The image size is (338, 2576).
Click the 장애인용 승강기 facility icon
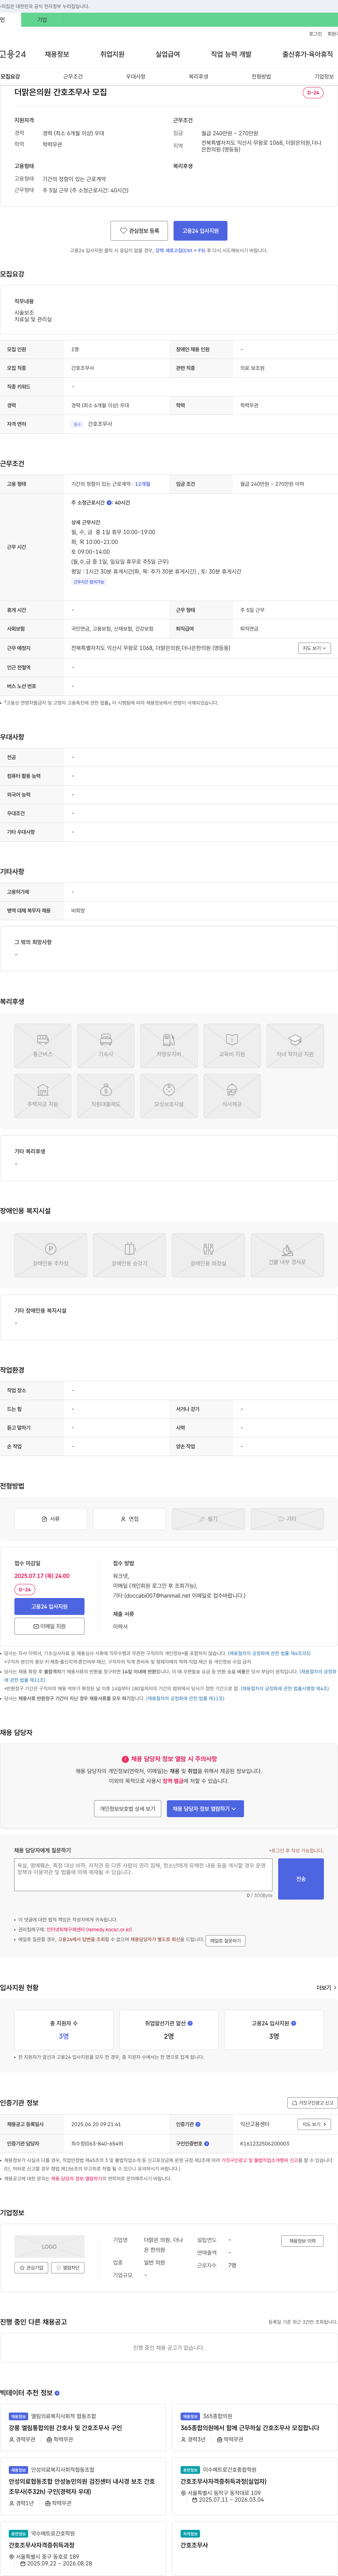pos(130,1255)
